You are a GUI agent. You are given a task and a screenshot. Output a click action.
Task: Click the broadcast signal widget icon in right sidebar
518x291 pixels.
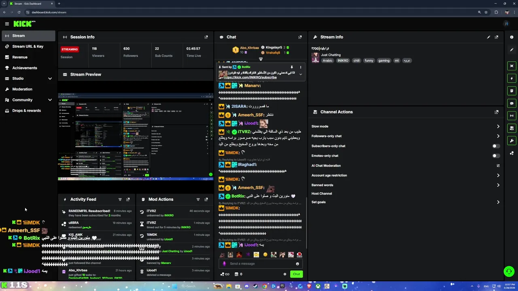pos(512,116)
